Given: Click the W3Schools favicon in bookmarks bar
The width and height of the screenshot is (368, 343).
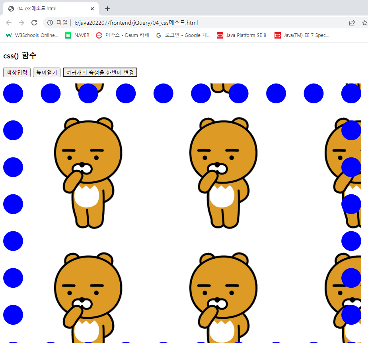Looking at the screenshot, I should coord(9,35).
